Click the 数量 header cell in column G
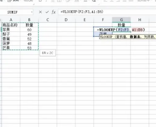The image size is (156, 127). click(x=122, y=25)
